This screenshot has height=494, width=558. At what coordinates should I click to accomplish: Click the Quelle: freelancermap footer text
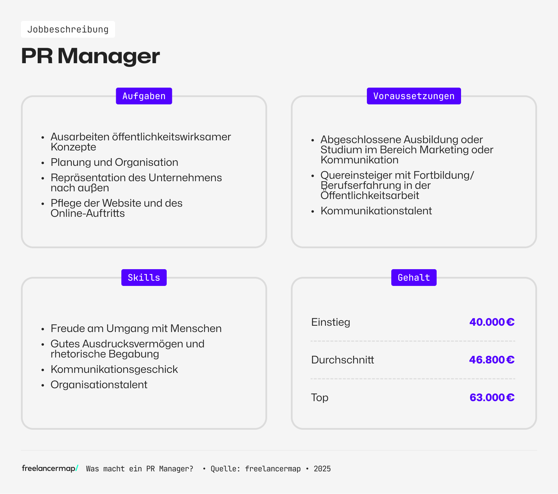255,469
